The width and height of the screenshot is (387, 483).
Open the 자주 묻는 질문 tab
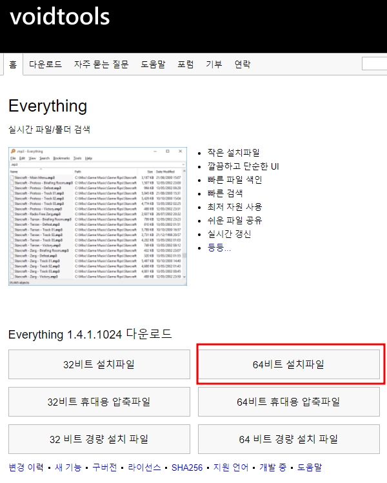(101, 64)
